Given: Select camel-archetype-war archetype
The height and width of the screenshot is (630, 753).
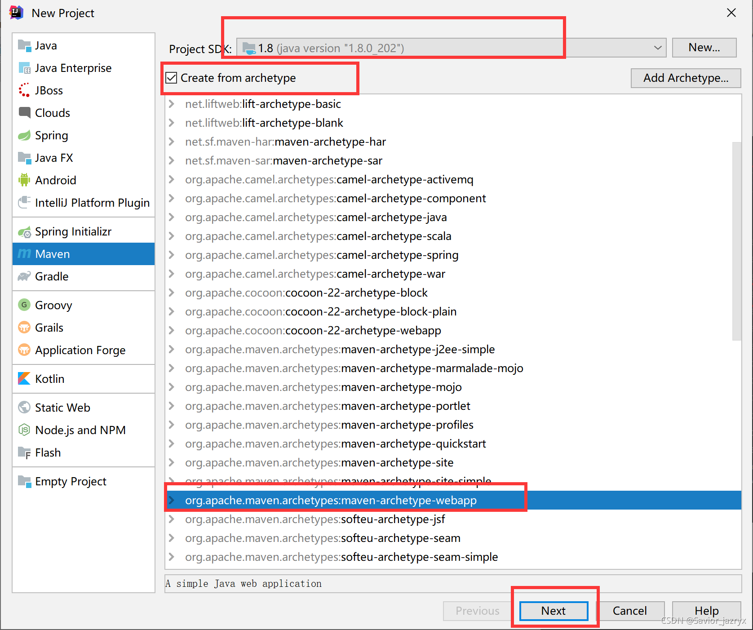Looking at the screenshot, I should [x=453, y=274].
